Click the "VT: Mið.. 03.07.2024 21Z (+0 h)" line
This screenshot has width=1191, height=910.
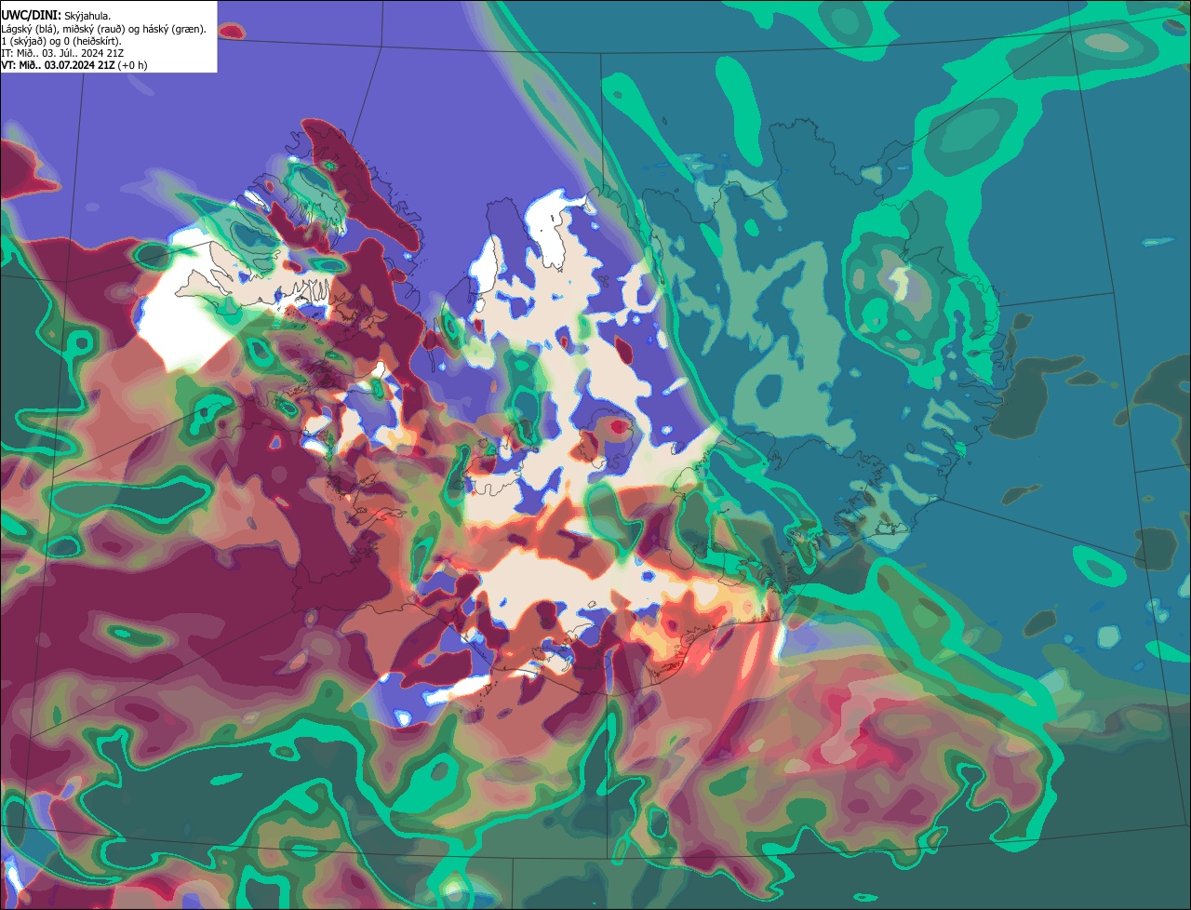tap(74, 65)
